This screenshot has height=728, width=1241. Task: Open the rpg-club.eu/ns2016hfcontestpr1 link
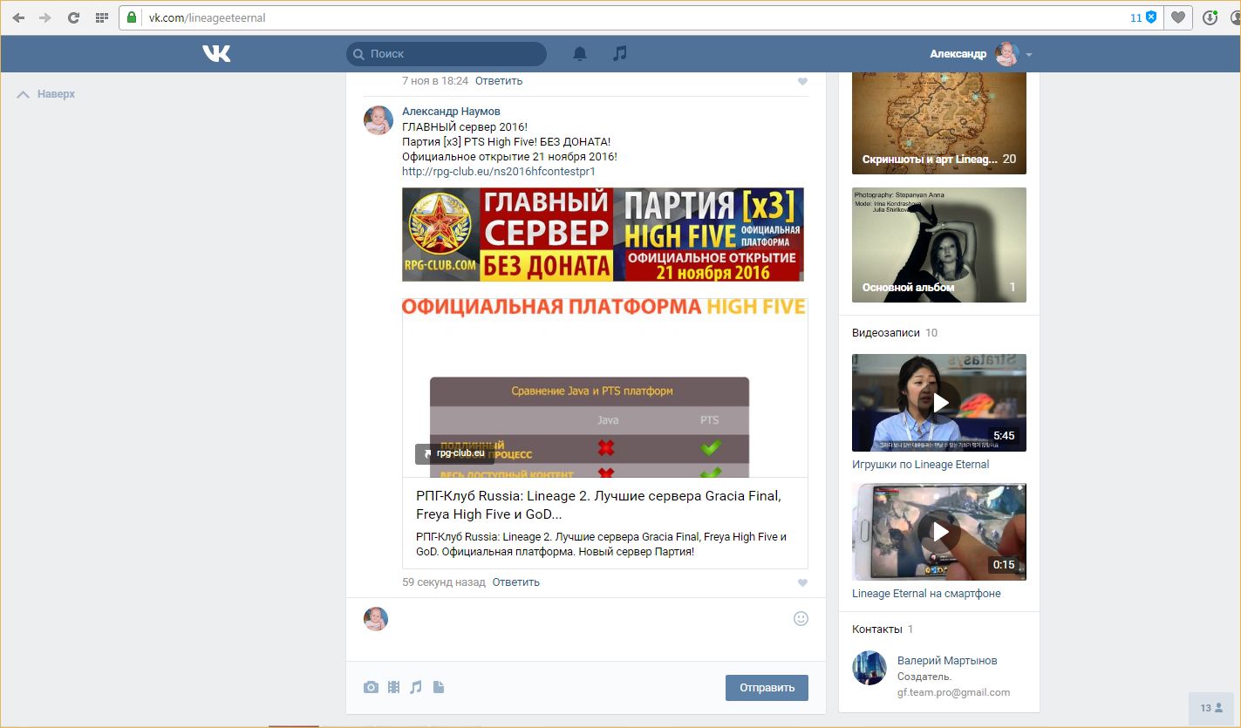tap(499, 172)
